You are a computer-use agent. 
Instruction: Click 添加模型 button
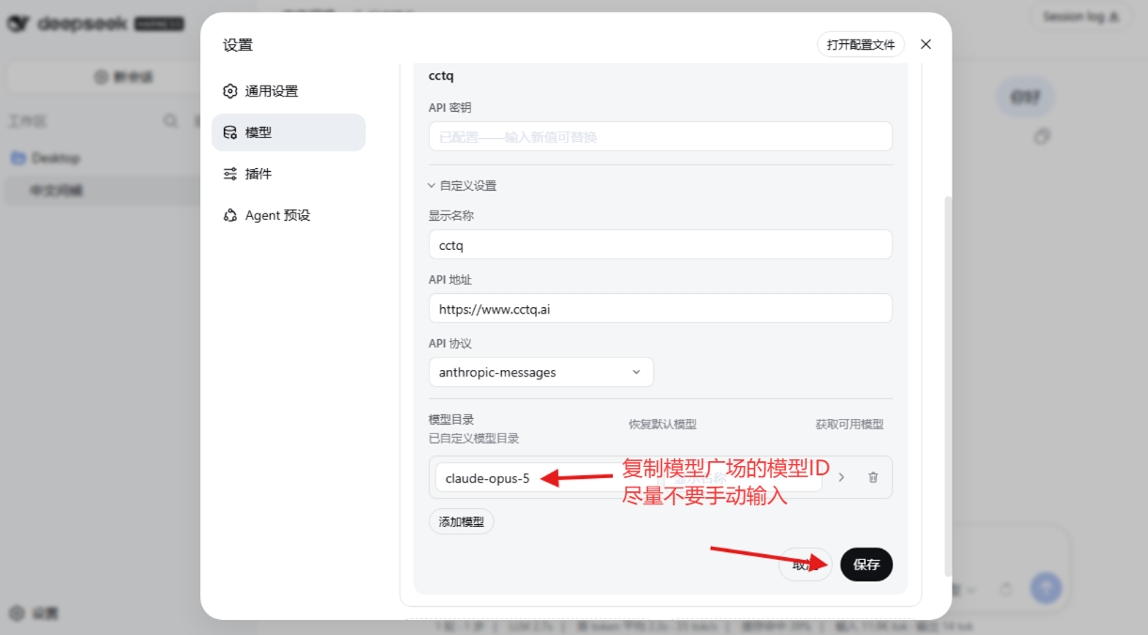click(x=462, y=521)
